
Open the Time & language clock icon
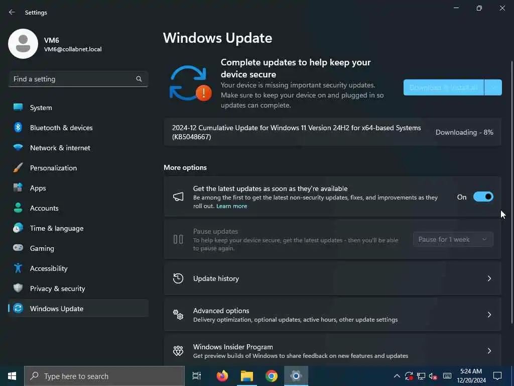(18, 228)
